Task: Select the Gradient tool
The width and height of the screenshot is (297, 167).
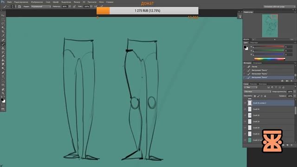Action: pyautogui.click(x=3, y=60)
